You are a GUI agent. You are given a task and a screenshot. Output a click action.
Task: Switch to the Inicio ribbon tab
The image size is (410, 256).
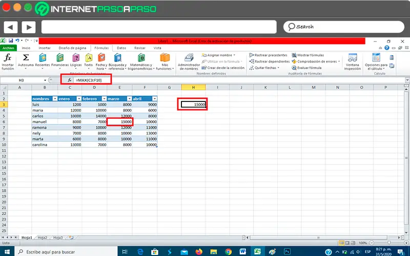pos(26,48)
